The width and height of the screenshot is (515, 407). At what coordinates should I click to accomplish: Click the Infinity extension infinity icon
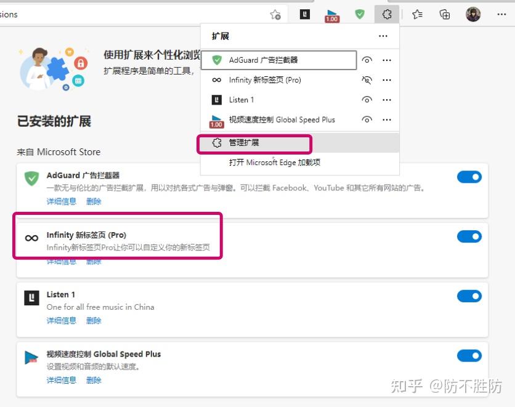coord(32,236)
